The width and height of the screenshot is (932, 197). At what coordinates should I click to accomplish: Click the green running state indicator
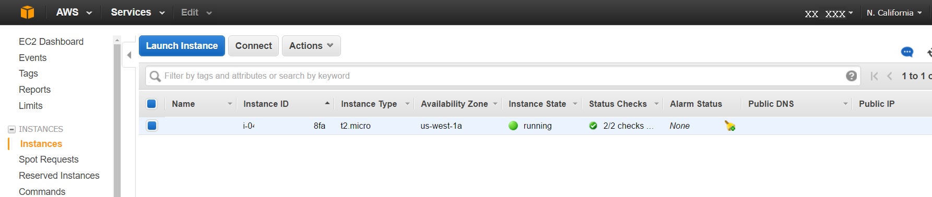click(x=513, y=126)
